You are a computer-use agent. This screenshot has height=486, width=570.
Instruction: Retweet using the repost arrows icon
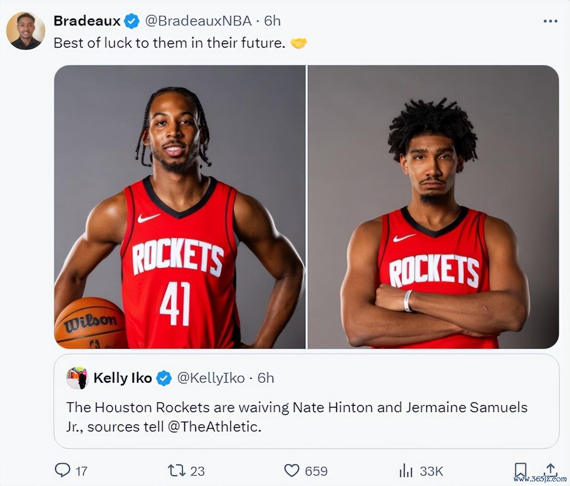tap(176, 470)
